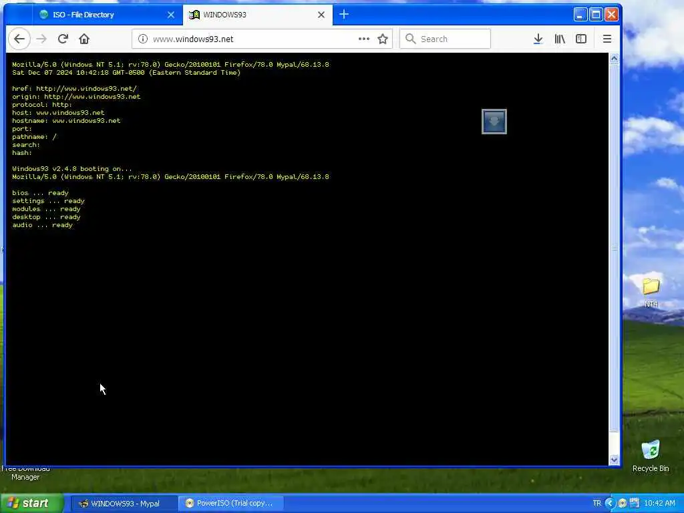Click the magnifier icon in Search box
Viewport: 684px width, 513px height.
tap(410, 39)
